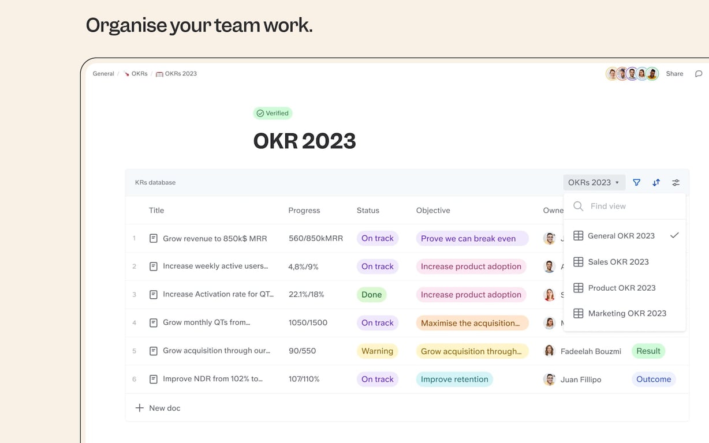Click Fadeelah Bouzmi's avatar
709x443 pixels.
pyautogui.click(x=549, y=351)
